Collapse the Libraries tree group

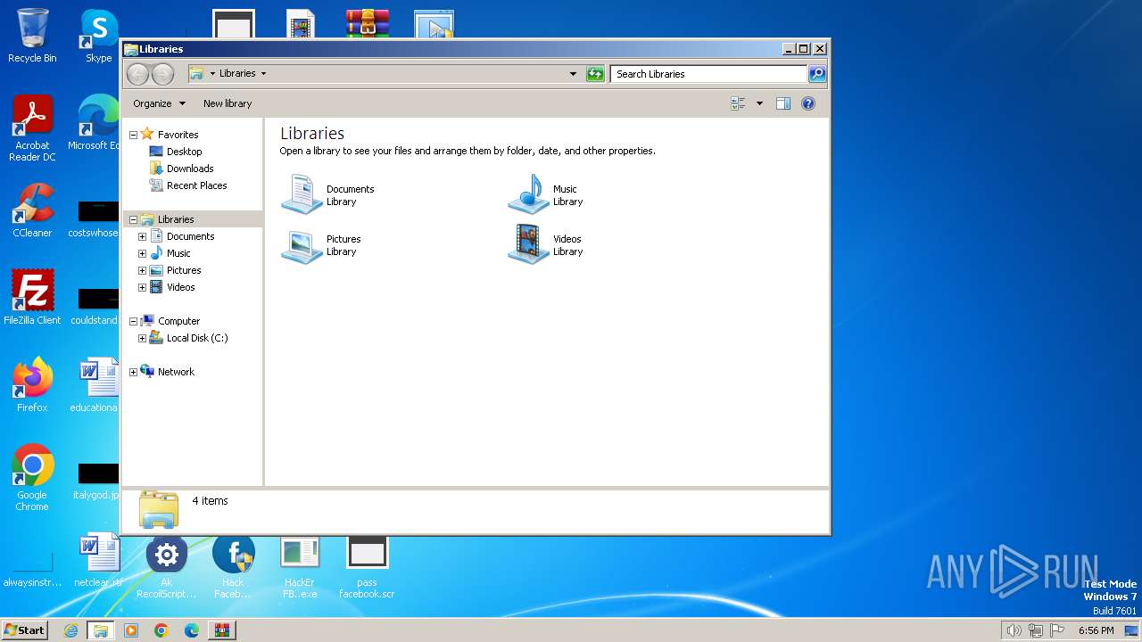[134, 219]
